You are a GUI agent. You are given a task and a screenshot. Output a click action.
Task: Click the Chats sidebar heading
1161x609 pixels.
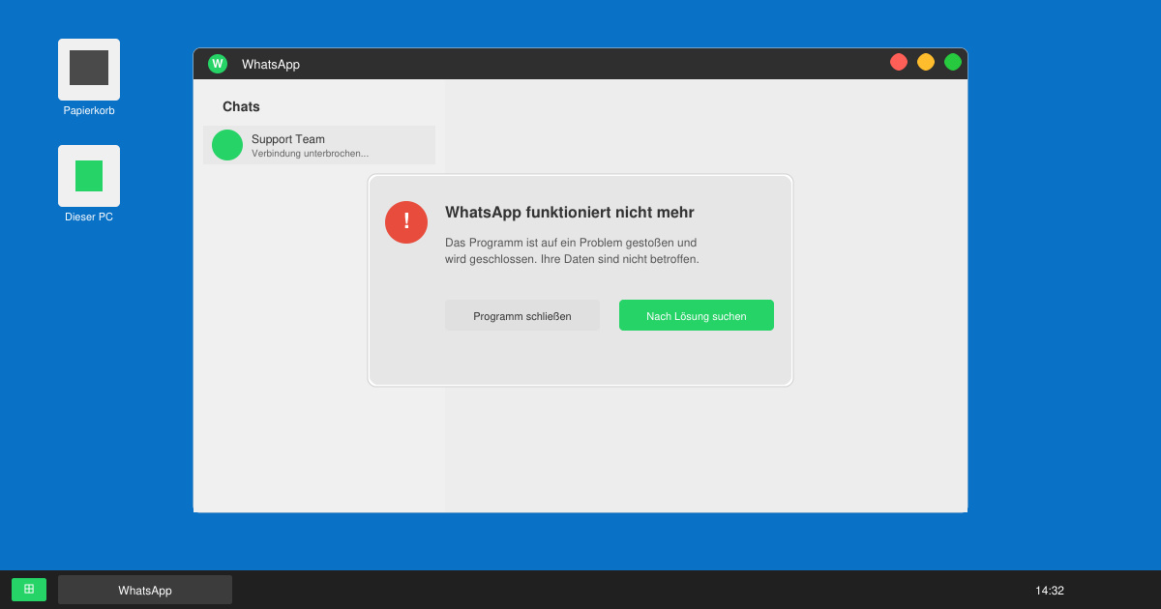pos(241,106)
